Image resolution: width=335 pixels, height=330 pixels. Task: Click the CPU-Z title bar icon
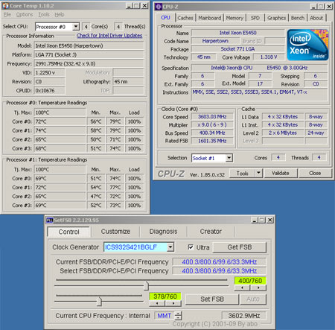(x=159, y=7)
